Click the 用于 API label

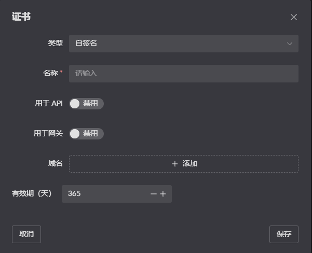(49, 104)
